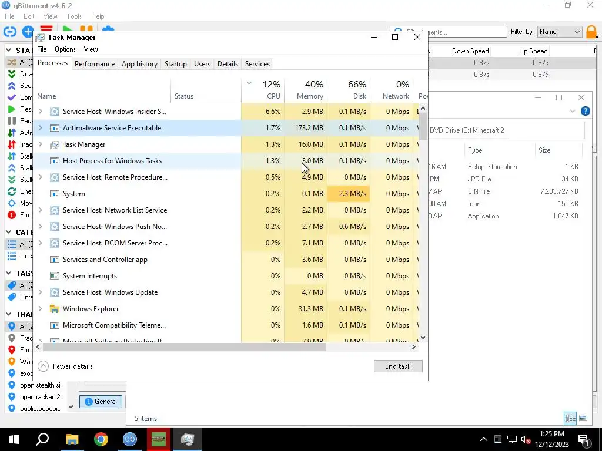Image resolution: width=602 pixels, height=451 pixels.
Task: Click the Filter torrents search field
Action: point(449,32)
